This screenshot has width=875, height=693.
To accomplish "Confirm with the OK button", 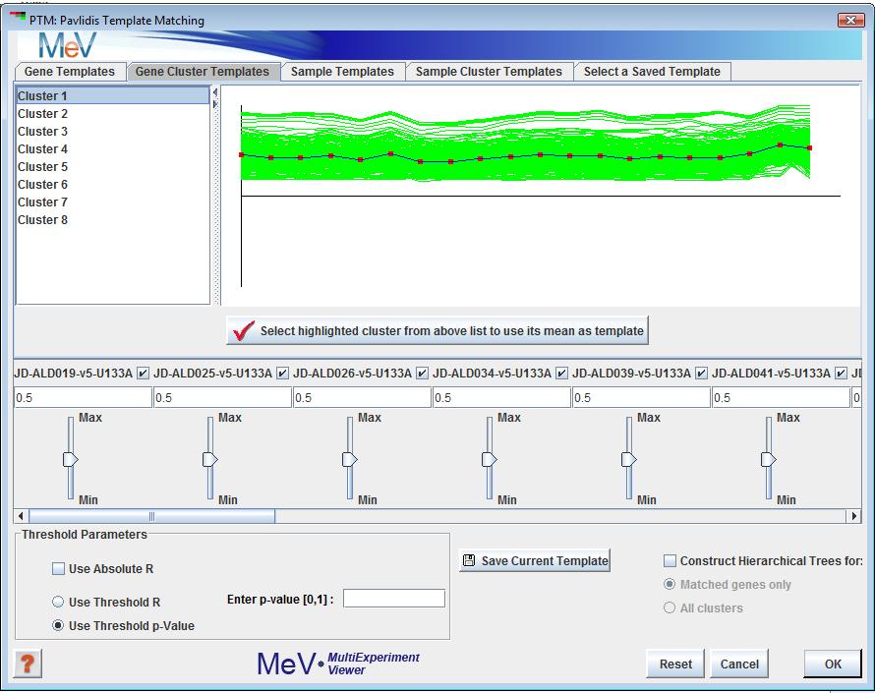I will (x=833, y=664).
